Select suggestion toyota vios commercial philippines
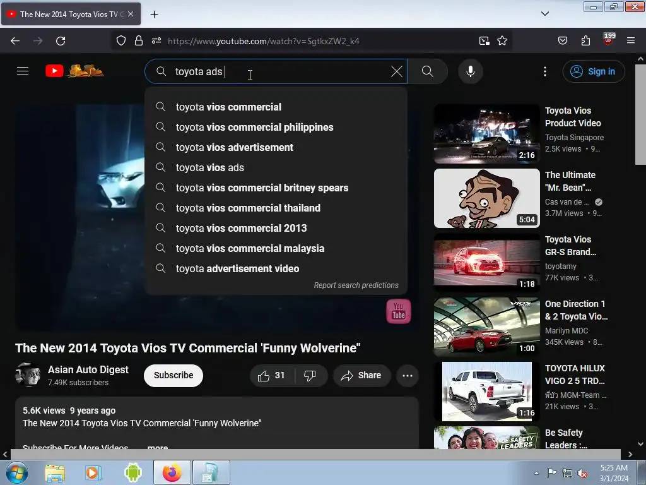646x485 pixels. point(276,127)
